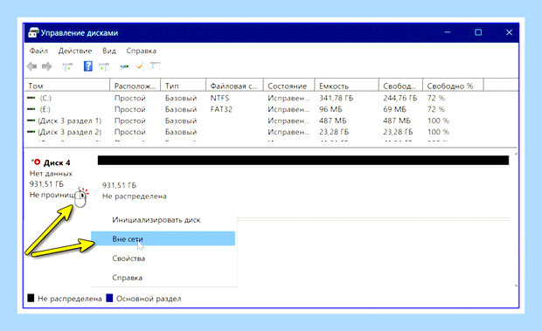The width and height of the screenshot is (542, 331).
Task: Open help via blue question mark icon
Action: (x=88, y=66)
